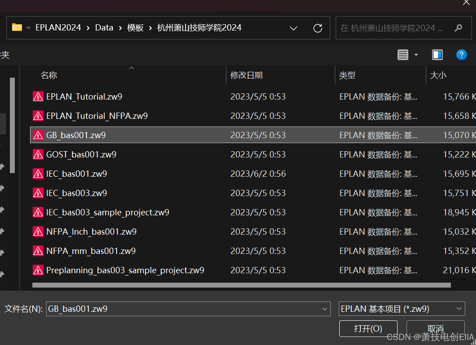Image resolution: width=476 pixels, height=345 pixels.
Task: Select file name IEC_bas001.zw9
Action: pos(77,174)
